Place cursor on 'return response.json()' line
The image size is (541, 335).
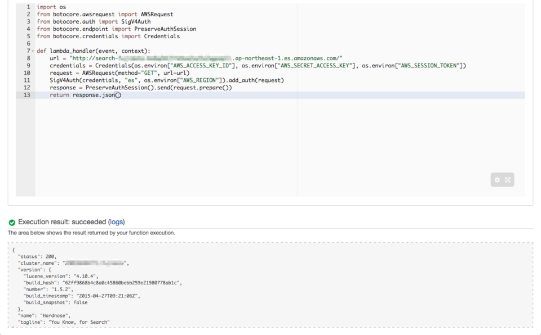(85, 95)
